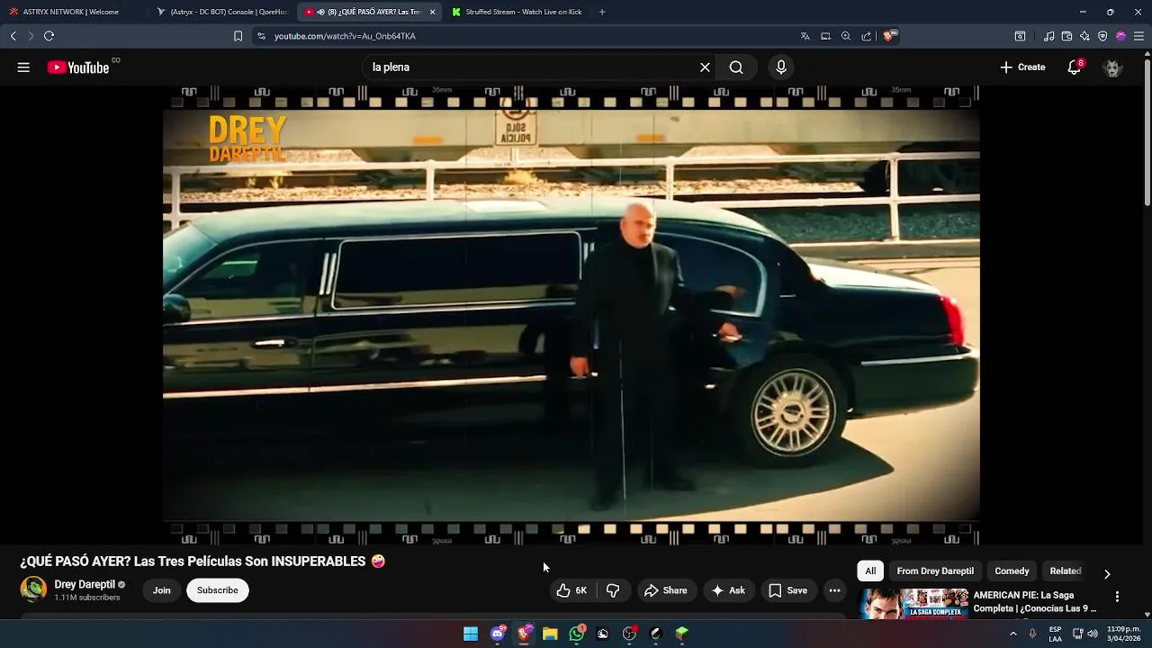The height and width of the screenshot is (648, 1152).
Task: Show more filter chips with right arrow
Action: tap(1107, 573)
